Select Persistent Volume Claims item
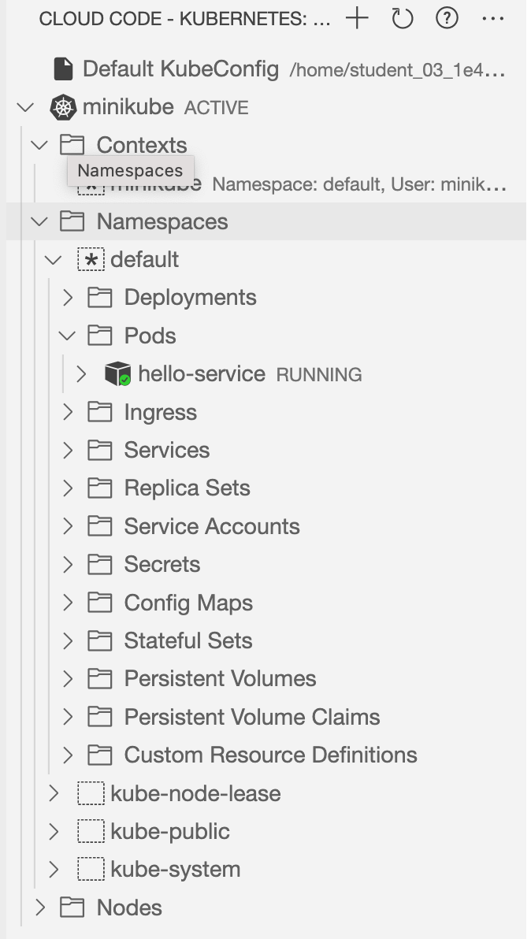This screenshot has width=531, height=939. click(252, 717)
